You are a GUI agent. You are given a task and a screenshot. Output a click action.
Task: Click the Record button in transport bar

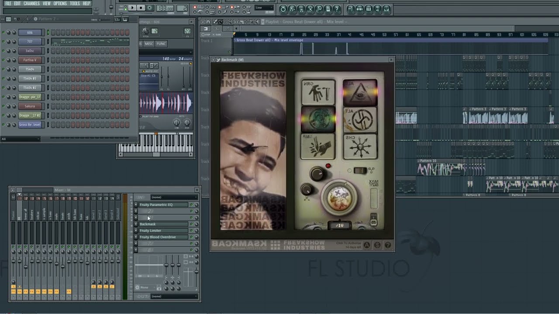[150, 8]
